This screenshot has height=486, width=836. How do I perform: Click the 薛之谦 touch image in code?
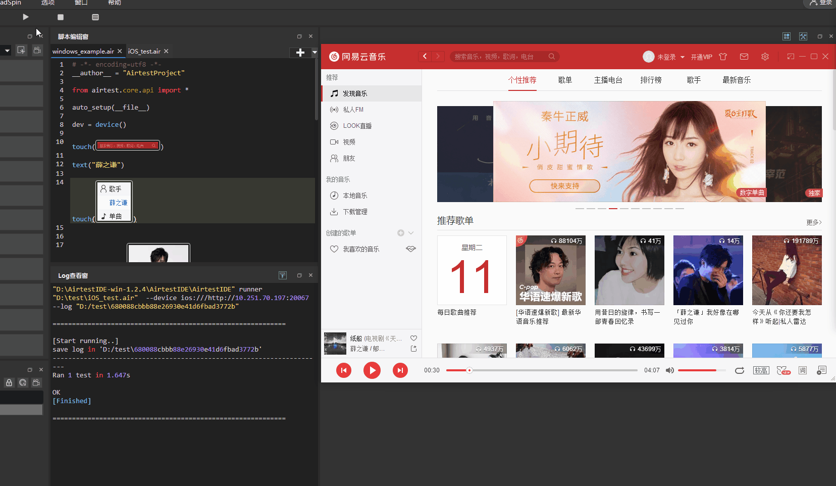point(114,202)
